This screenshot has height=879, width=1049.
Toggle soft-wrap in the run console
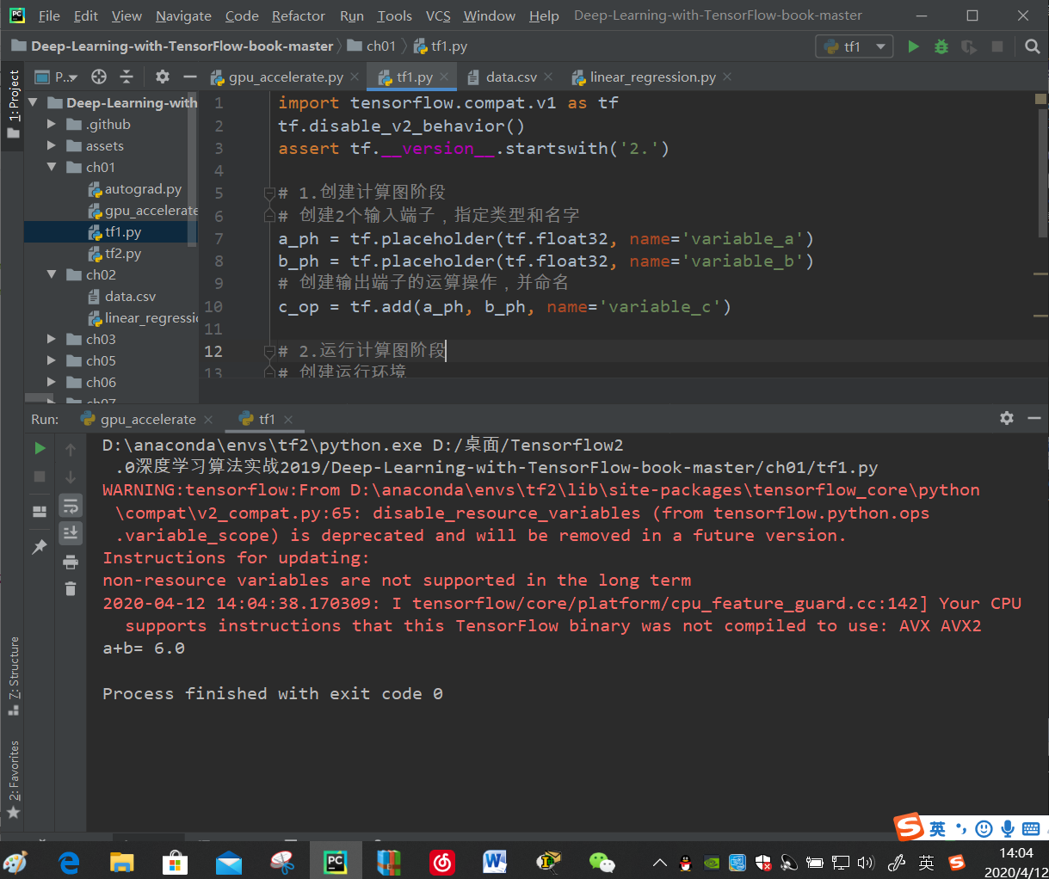coord(71,505)
